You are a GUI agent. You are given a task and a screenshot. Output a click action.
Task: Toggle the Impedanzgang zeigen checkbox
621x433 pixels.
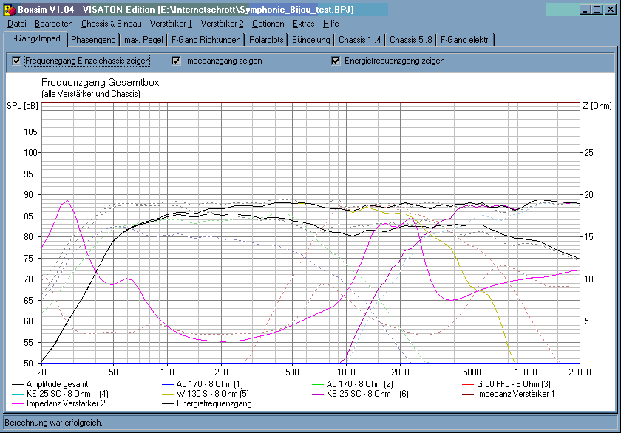[x=177, y=61]
